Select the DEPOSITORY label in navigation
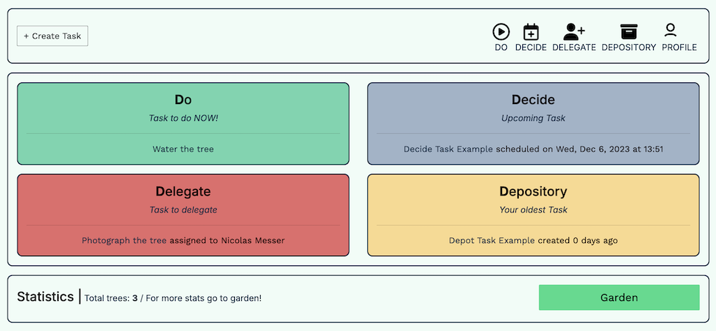The width and height of the screenshot is (716, 331). tap(629, 47)
